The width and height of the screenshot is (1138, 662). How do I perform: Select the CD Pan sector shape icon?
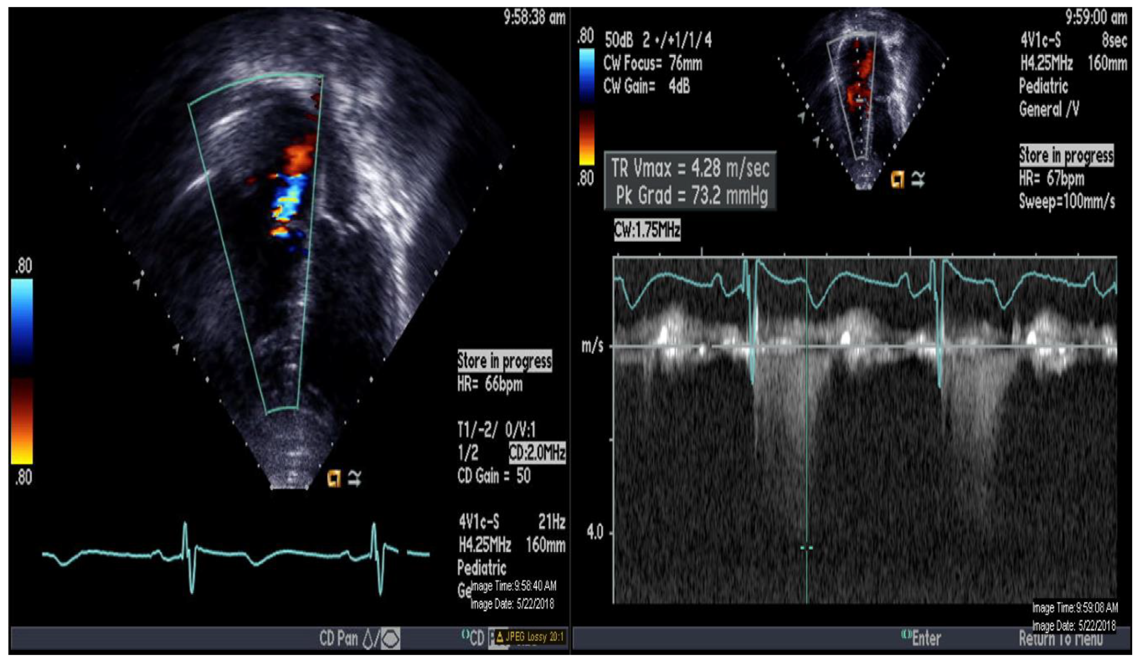368,639
